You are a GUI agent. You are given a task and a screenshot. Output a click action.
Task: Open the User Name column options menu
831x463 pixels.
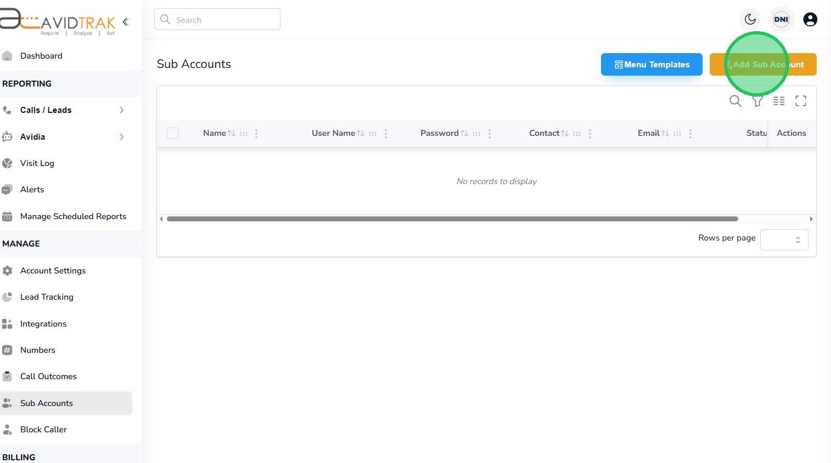386,134
